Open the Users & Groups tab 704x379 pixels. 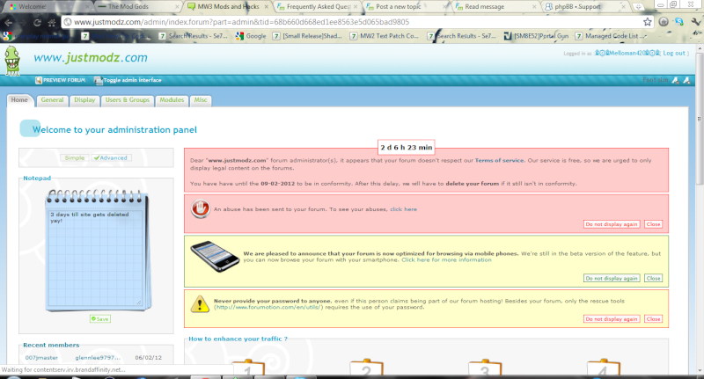(128, 100)
